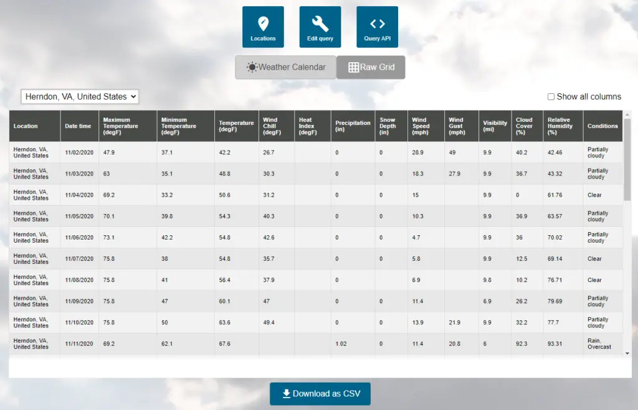
Task: Click the Date time column header
Action: click(x=78, y=126)
